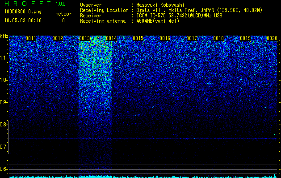Click the 0.9 kHz axis label
The width and height of the screenshot is (281, 178).
[x=4, y=102]
